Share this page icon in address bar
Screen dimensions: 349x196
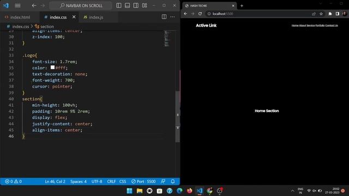314,14
